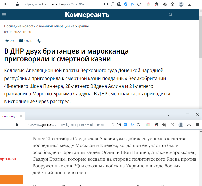Add article to favorites with star icon

(x=39, y=41)
